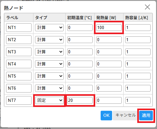This screenshot has height=129, width=157.
Task: Open the タイプ dropdown for NT3
Action: pos(49,52)
